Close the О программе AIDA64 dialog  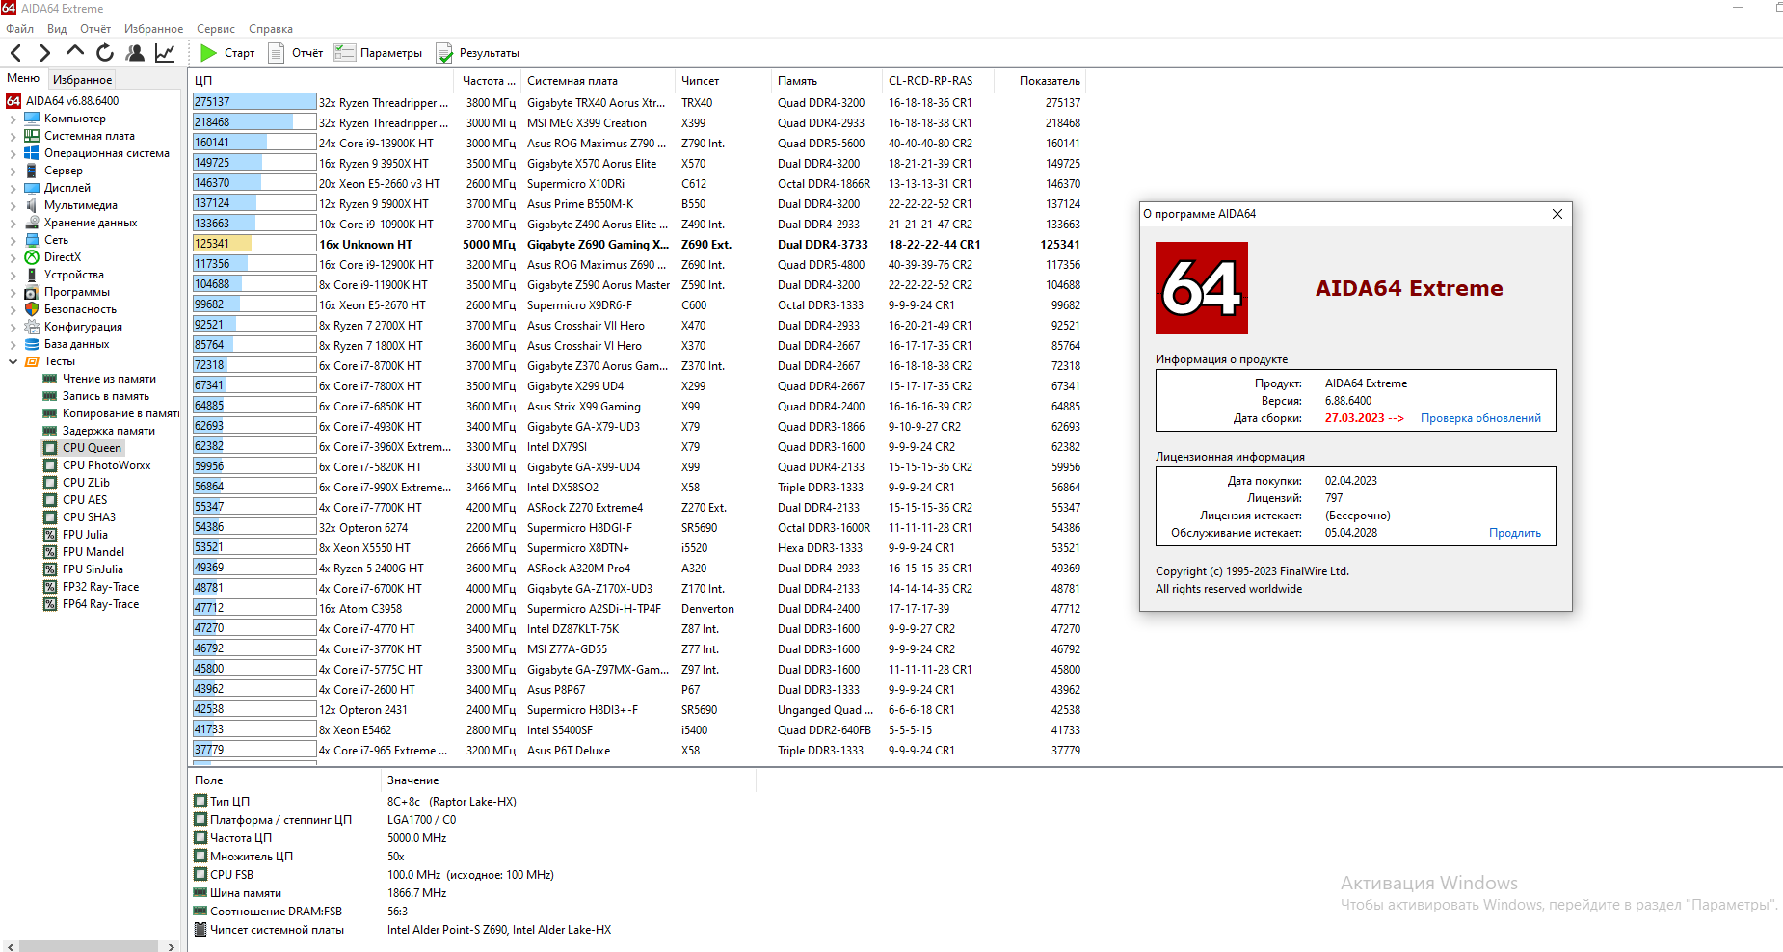point(1557,214)
